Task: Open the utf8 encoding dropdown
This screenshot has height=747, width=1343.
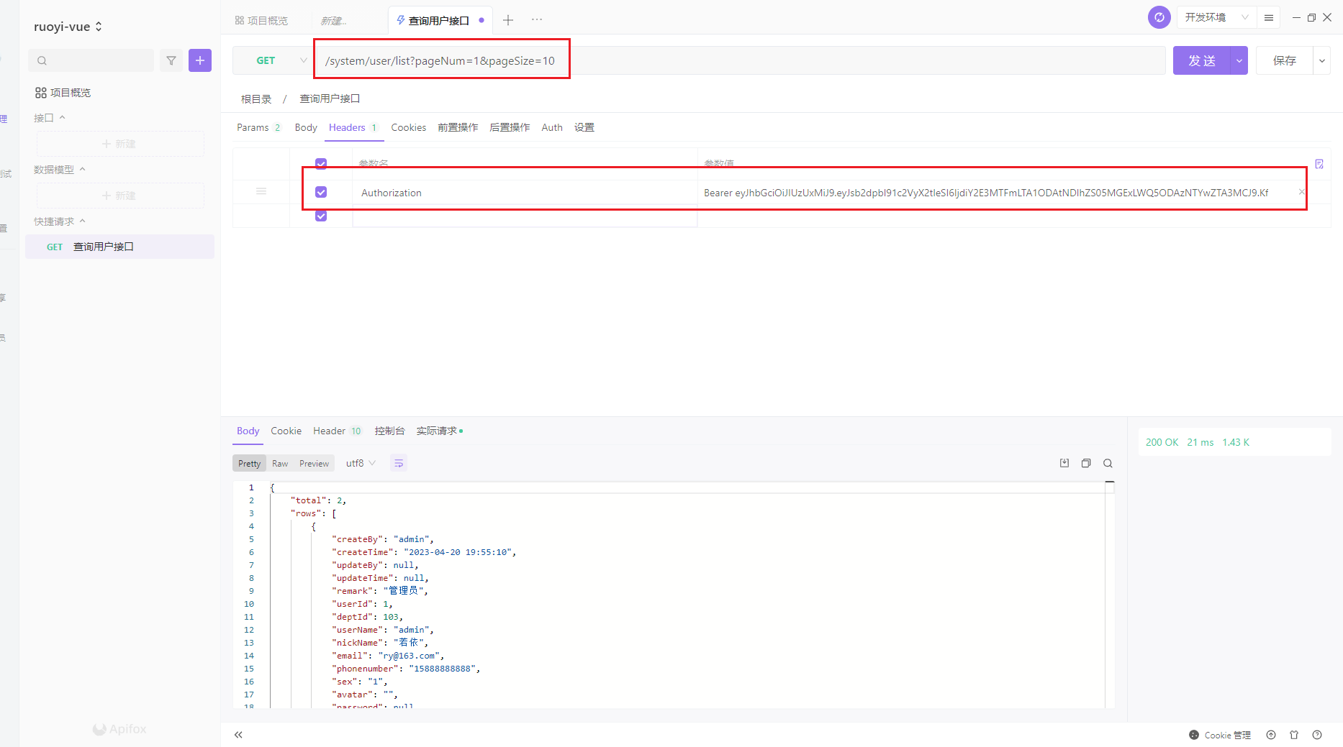Action: (361, 463)
